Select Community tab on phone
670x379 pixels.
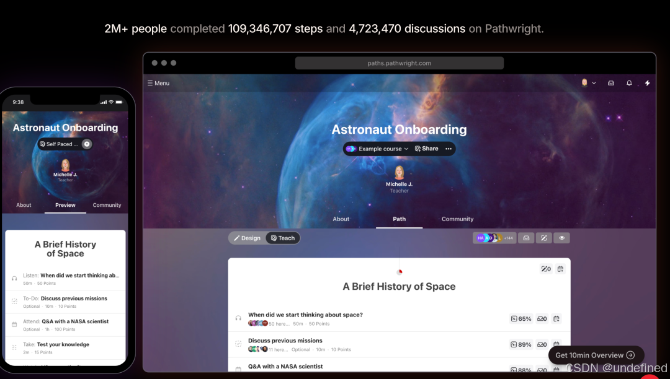pyautogui.click(x=107, y=205)
